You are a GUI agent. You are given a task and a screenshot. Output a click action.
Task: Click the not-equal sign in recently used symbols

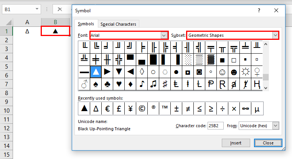(188, 109)
